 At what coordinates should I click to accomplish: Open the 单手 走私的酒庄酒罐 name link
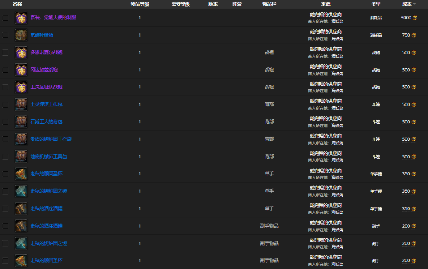[x=46, y=209]
